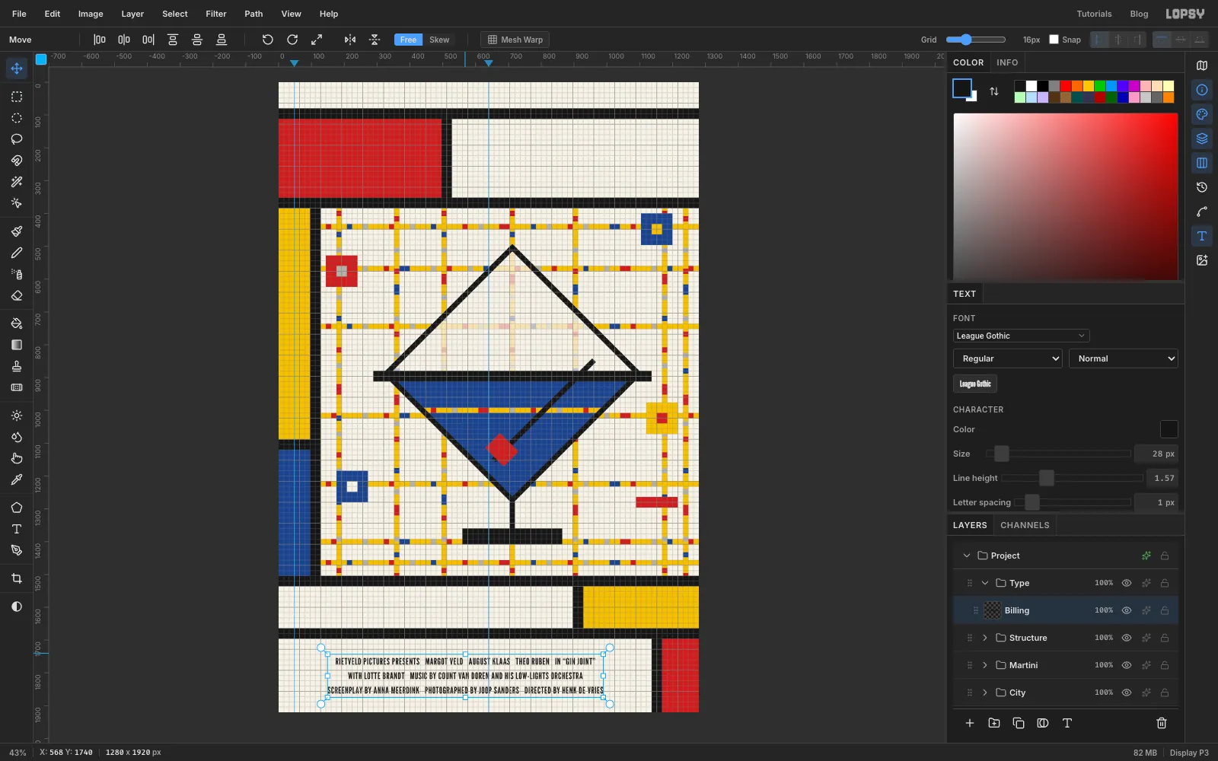Select the pencil tool

tap(17, 253)
